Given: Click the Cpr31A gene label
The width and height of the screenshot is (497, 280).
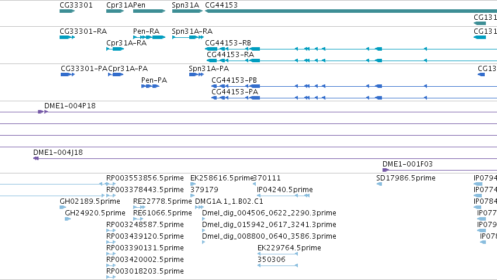Looking at the screenshot, I should [x=120, y=5].
